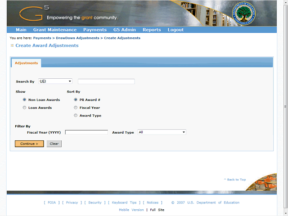Expand the Award Type filter dropdown
This screenshot has width=288, height=216.
tap(162, 132)
